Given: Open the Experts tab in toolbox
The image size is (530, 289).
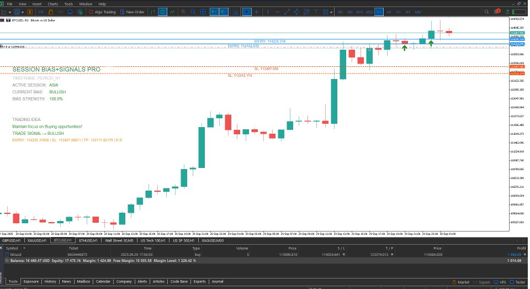Looking at the screenshot, I should [x=199, y=282].
